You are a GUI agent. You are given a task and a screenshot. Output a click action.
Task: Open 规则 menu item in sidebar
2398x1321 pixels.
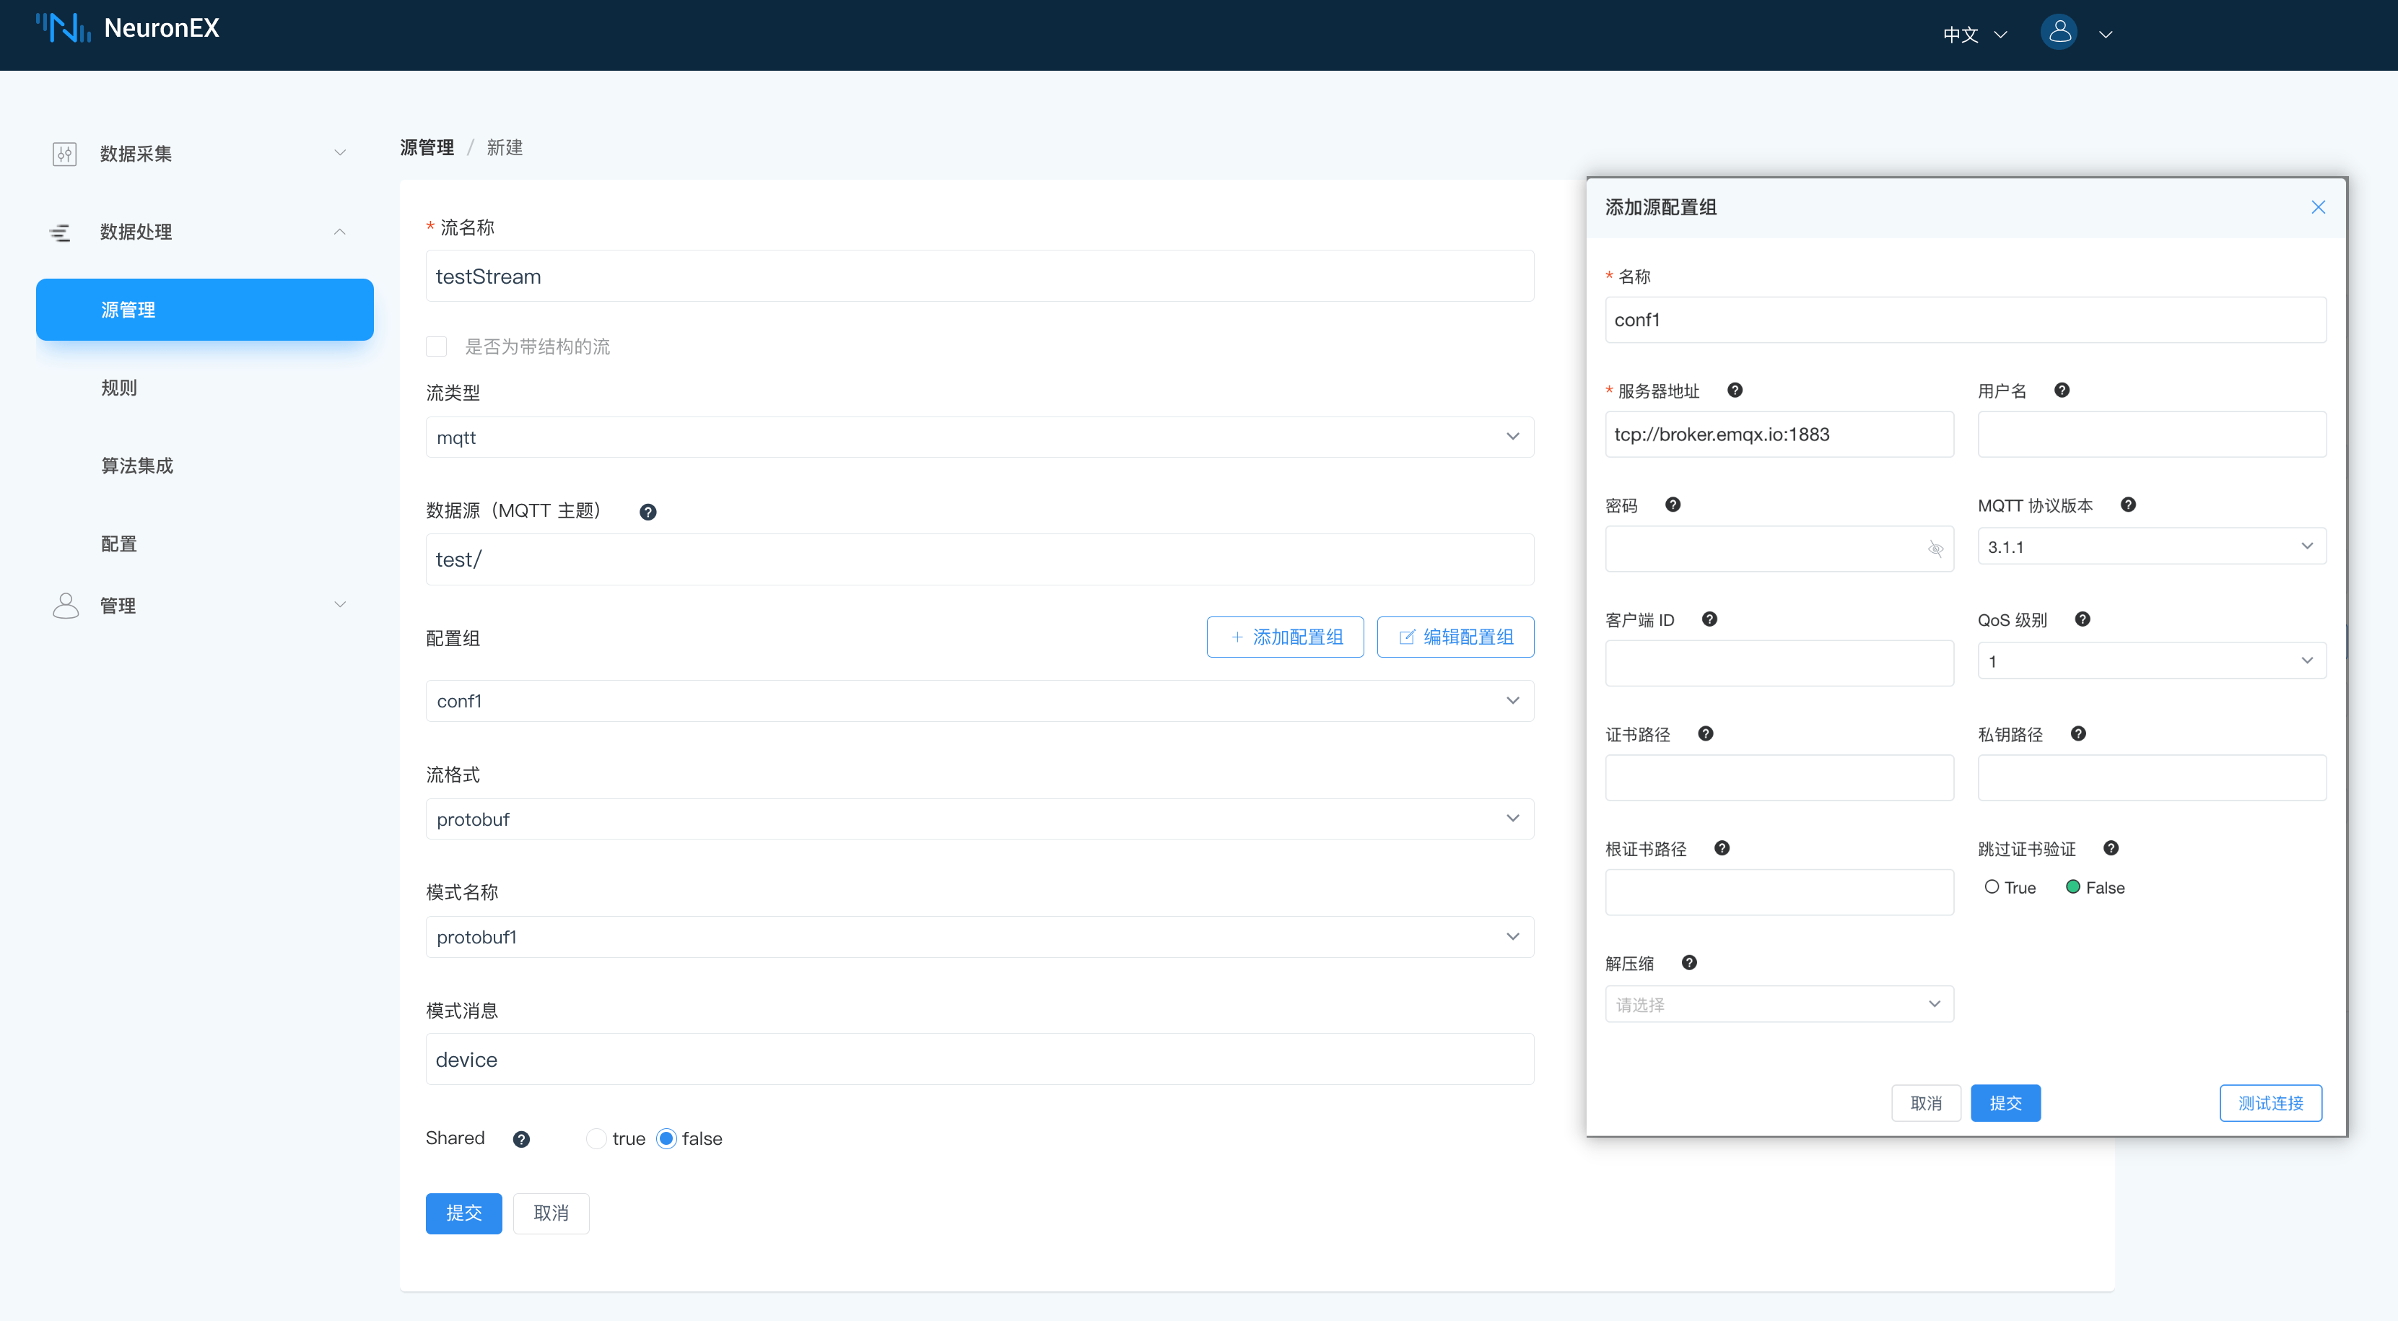click(x=119, y=387)
